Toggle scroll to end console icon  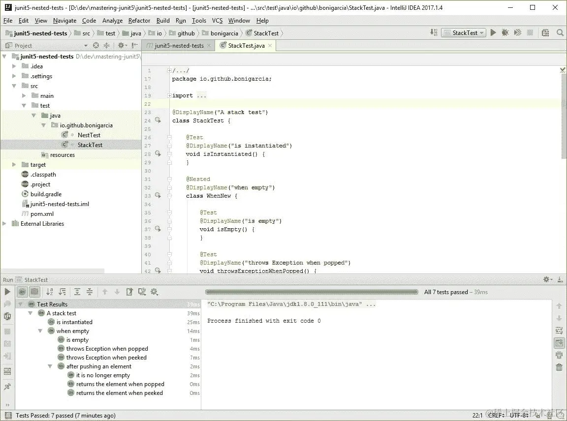pyautogui.click(x=559, y=343)
